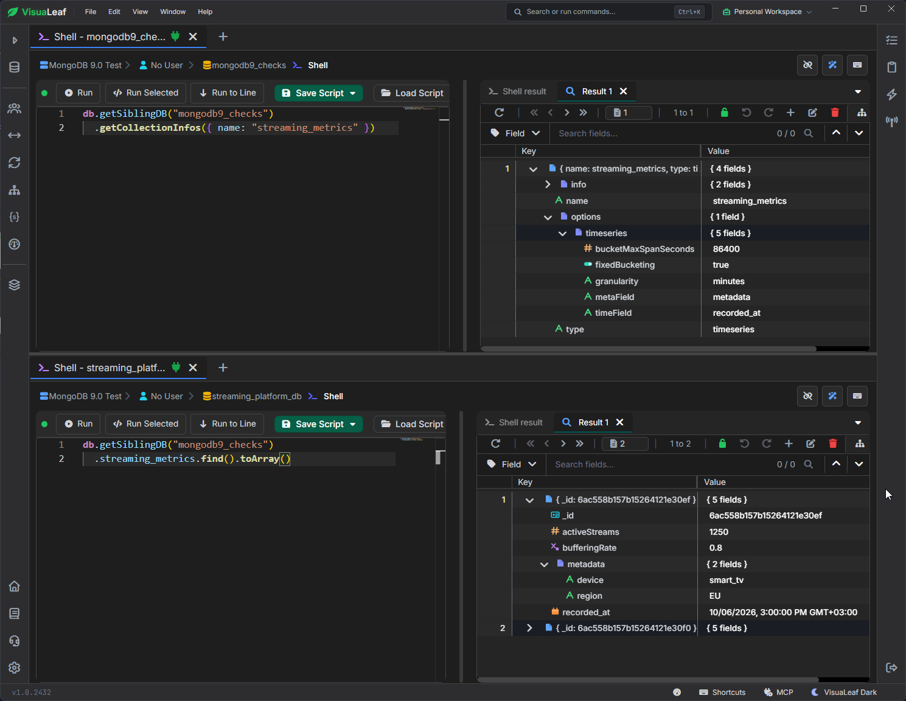Open MCP in the status bar
This screenshot has width=906, height=701.
(778, 692)
